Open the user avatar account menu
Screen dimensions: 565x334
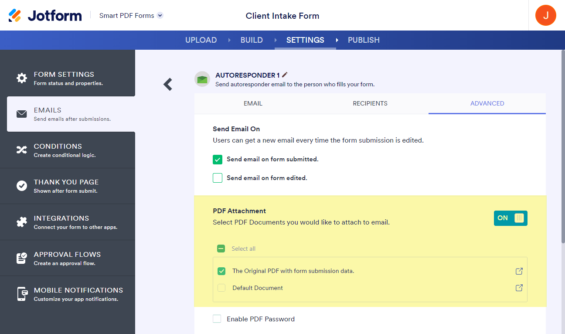[x=545, y=16]
